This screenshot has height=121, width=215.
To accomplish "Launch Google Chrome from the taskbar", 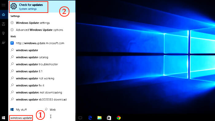I will pos(119,118).
